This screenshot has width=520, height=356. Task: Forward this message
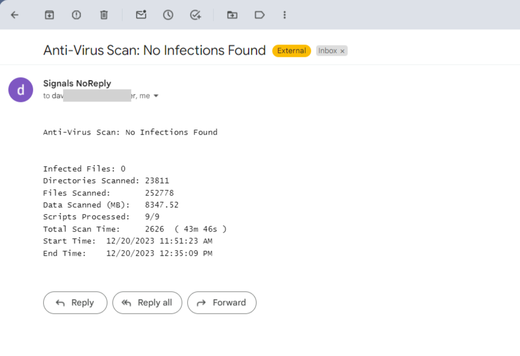222,302
